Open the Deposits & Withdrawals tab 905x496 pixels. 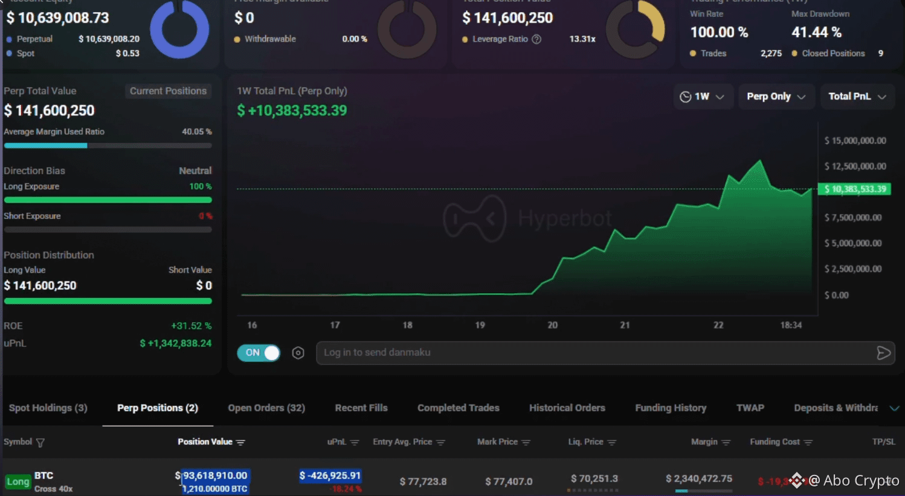click(836, 408)
